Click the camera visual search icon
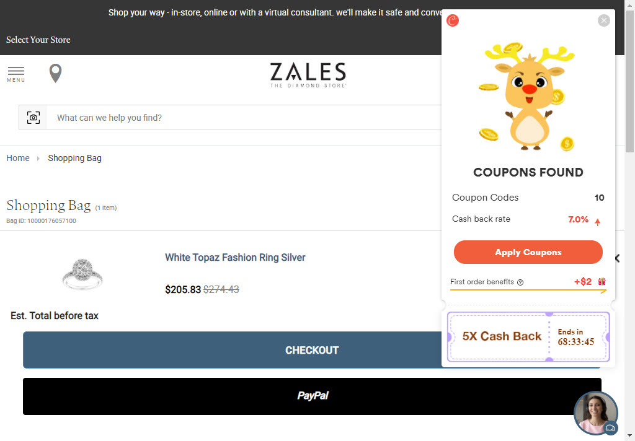This screenshot has width=635, height=441. point(33,117)
